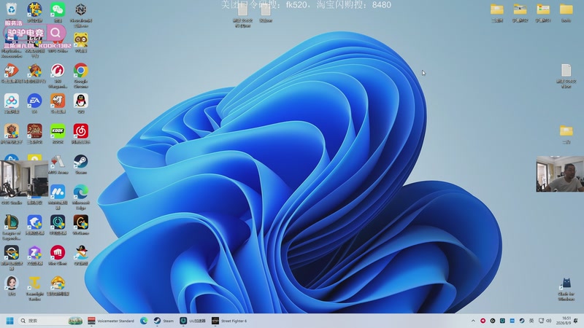
Task: Launch the pirate penguin desktop icon
Action: pyautogui.click(x=80, y=253)
